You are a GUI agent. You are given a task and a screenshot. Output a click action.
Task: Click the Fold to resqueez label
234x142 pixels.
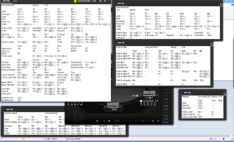click(x=123, y=81)
